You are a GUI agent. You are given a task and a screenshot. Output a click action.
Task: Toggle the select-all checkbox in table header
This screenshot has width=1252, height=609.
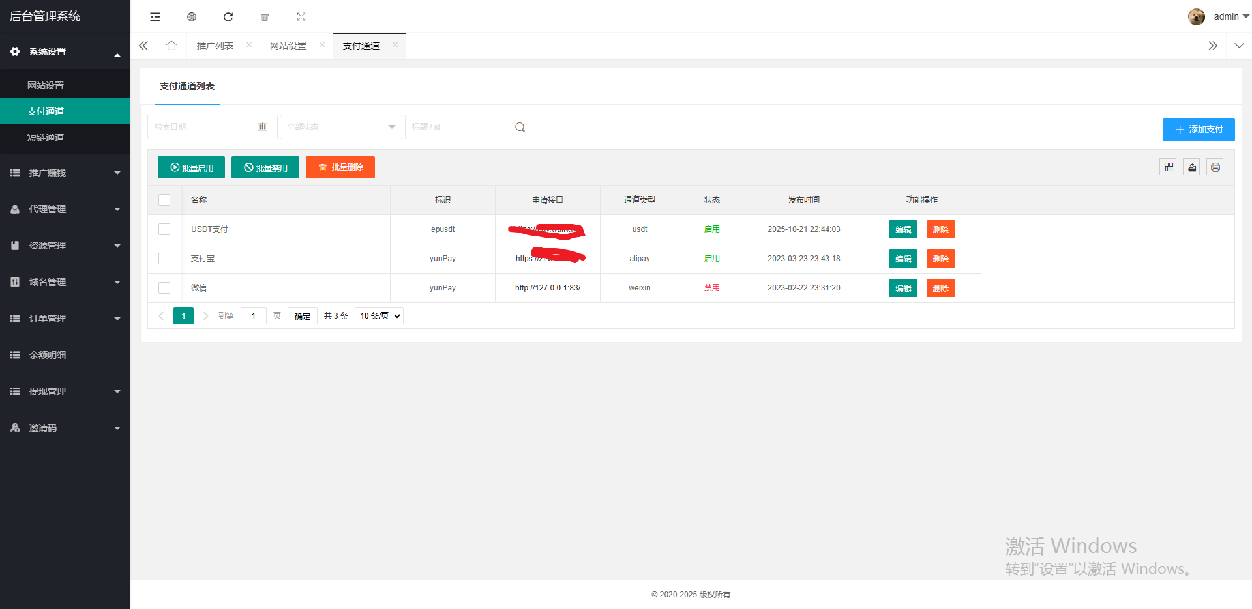(164, 200)
